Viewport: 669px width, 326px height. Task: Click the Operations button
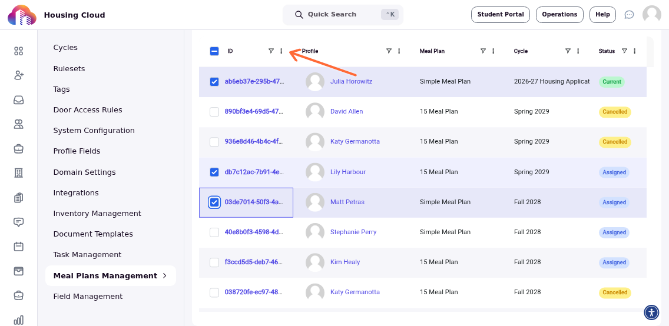559,15
